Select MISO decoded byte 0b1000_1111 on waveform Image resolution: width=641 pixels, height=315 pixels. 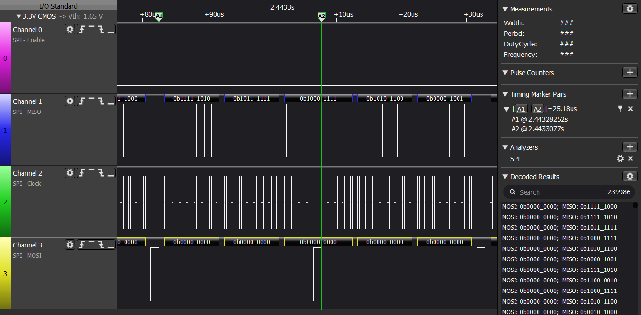(x=318, y=98)
